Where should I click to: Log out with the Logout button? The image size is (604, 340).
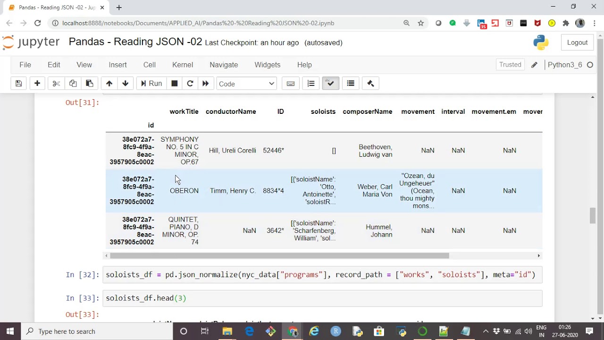[577, 42]
